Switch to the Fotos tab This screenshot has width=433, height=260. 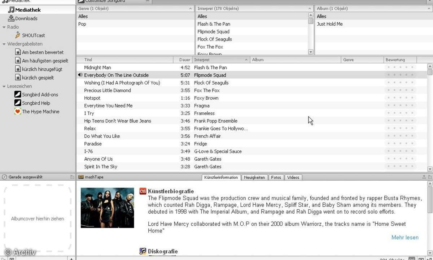click(276, 177)
